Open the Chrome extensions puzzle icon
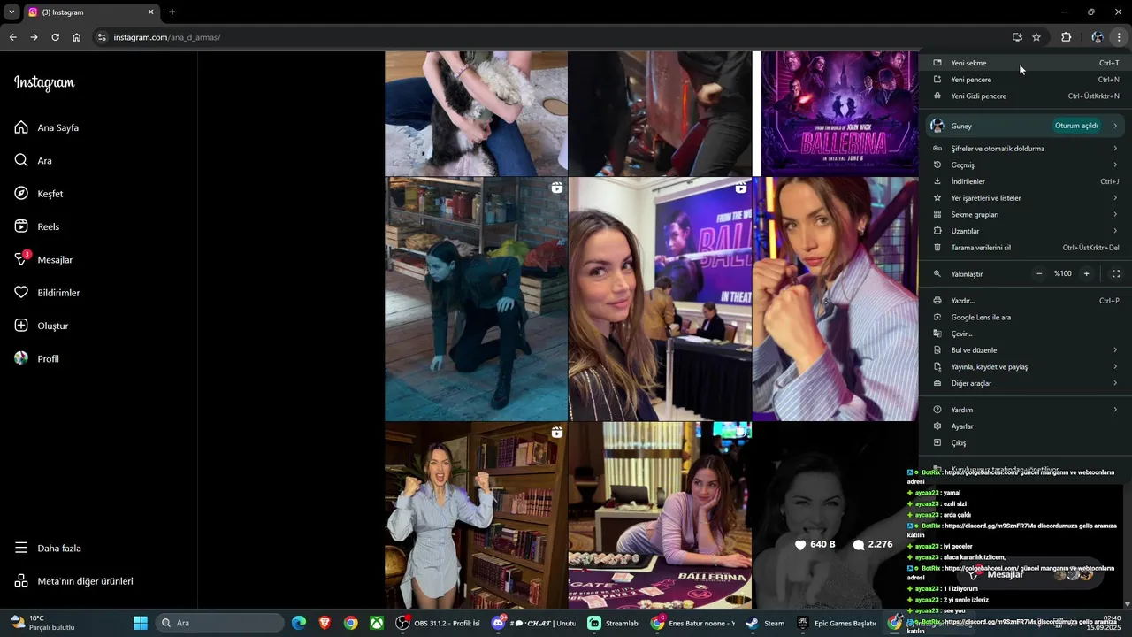 point(1066,37)
